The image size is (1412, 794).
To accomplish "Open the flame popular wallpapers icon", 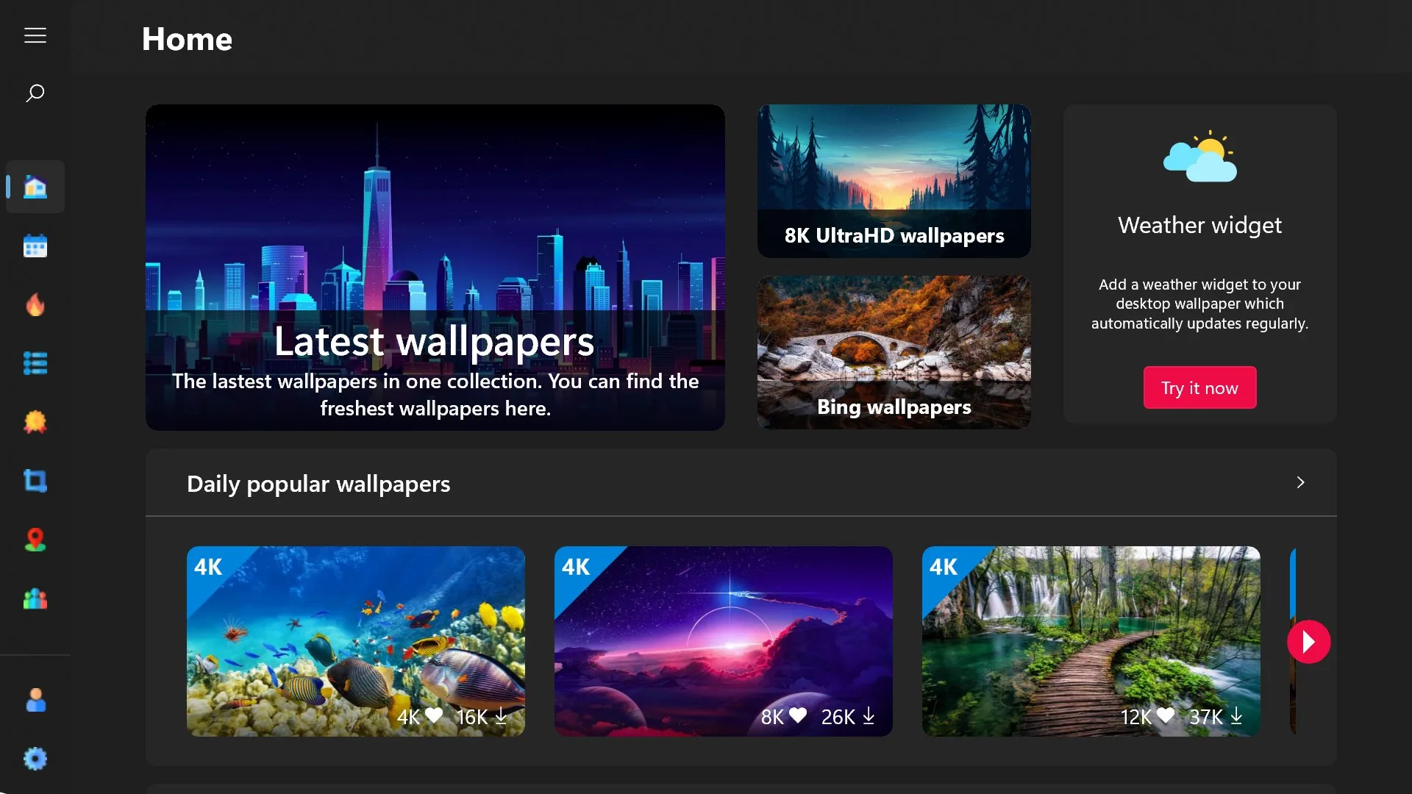I will coord(35,304).
